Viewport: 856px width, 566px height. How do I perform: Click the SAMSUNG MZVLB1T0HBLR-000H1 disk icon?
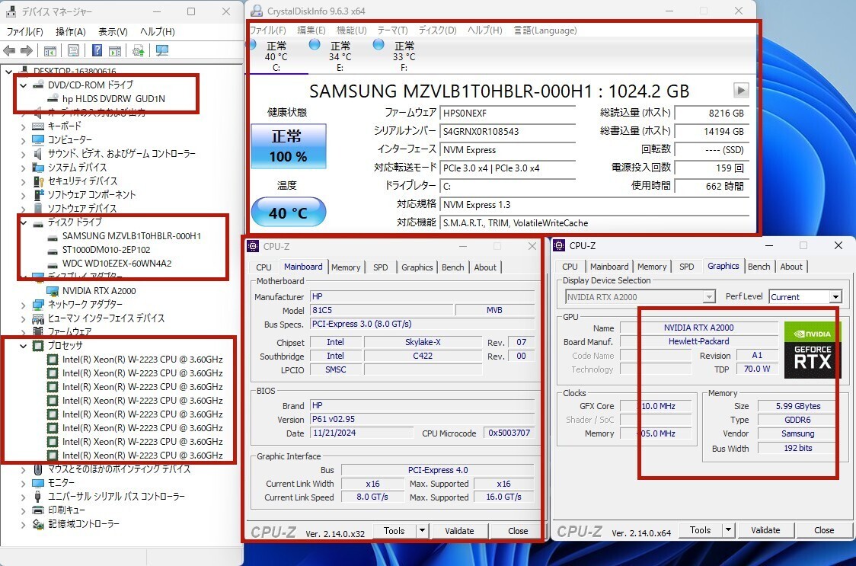[x=53, y=236]
